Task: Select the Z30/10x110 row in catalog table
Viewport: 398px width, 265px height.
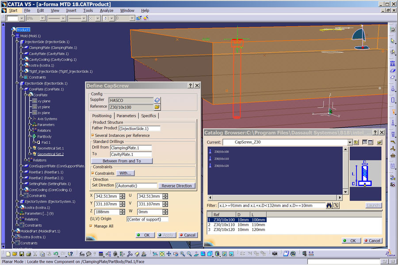Action: 237,224
